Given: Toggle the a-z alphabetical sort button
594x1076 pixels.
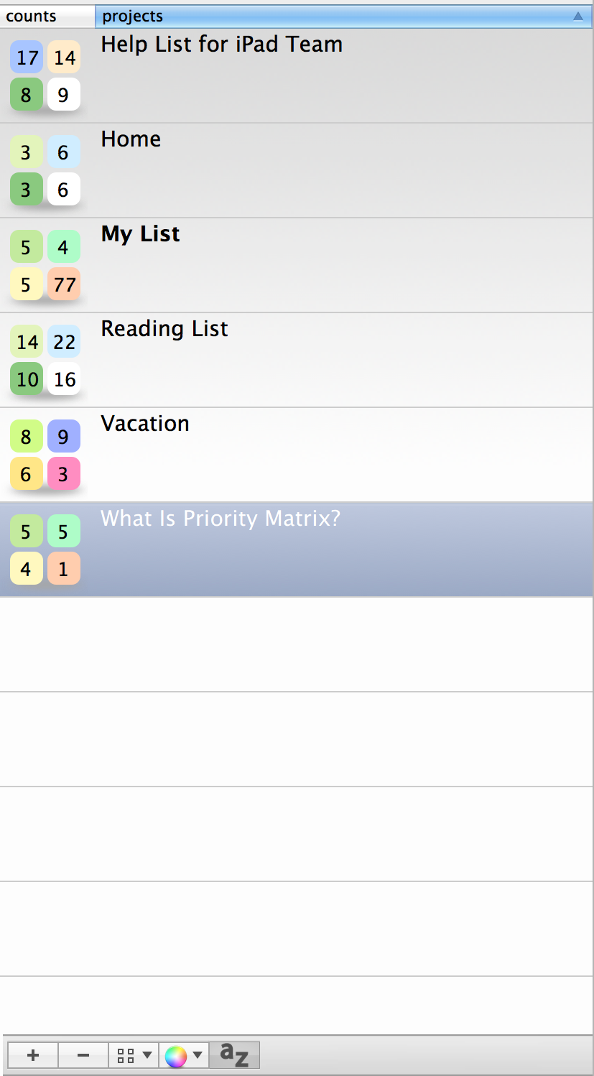Looking at the screenshot, I should click(234, 1055).
